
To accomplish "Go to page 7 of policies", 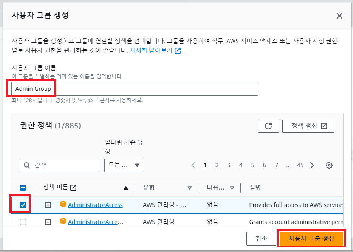I will [x=276, y=165].
